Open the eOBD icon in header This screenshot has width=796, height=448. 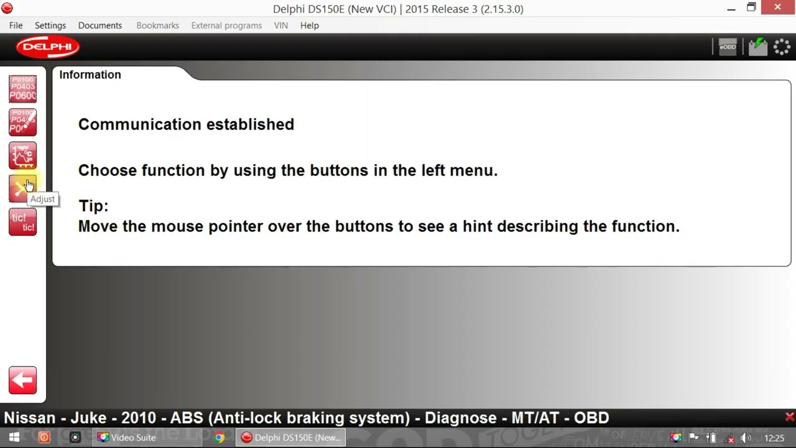[x=728, y=47]
